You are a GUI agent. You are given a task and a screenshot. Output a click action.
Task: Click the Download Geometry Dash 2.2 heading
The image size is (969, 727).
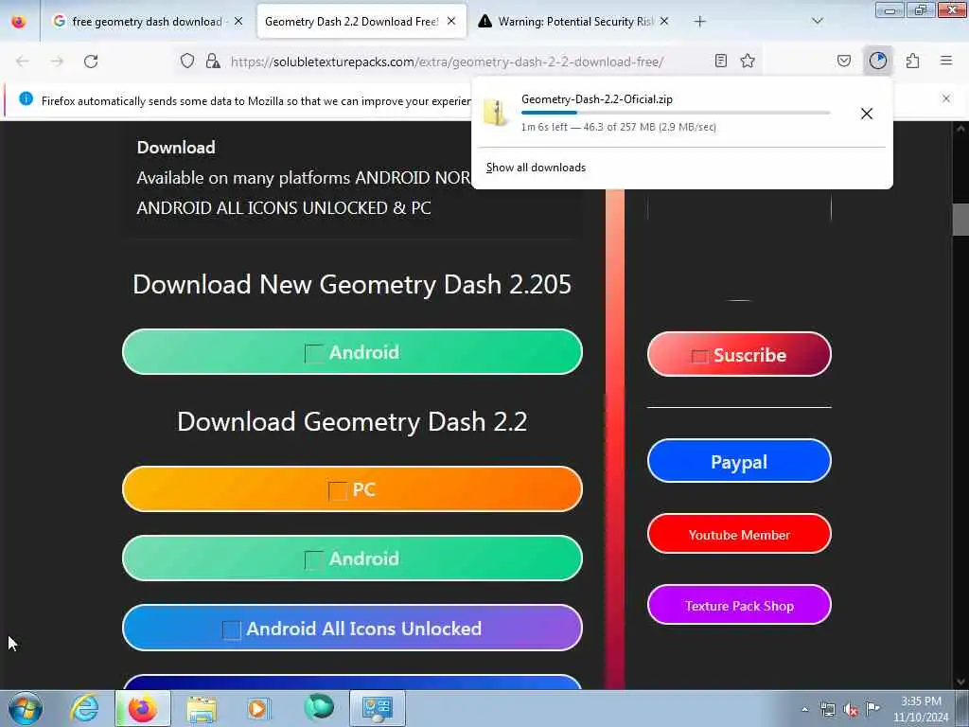coord(352,421)
